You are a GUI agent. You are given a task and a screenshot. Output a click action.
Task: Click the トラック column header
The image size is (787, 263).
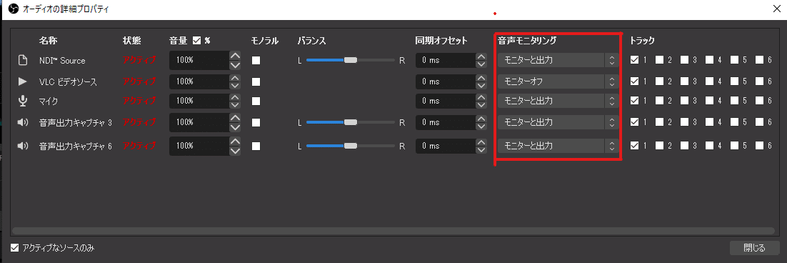pos(643,40)
